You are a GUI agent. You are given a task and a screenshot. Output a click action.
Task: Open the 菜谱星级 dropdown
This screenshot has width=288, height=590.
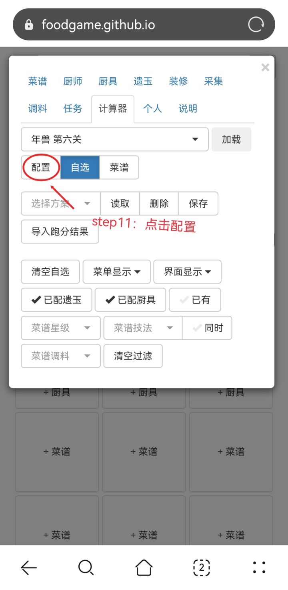pos(61,328)
